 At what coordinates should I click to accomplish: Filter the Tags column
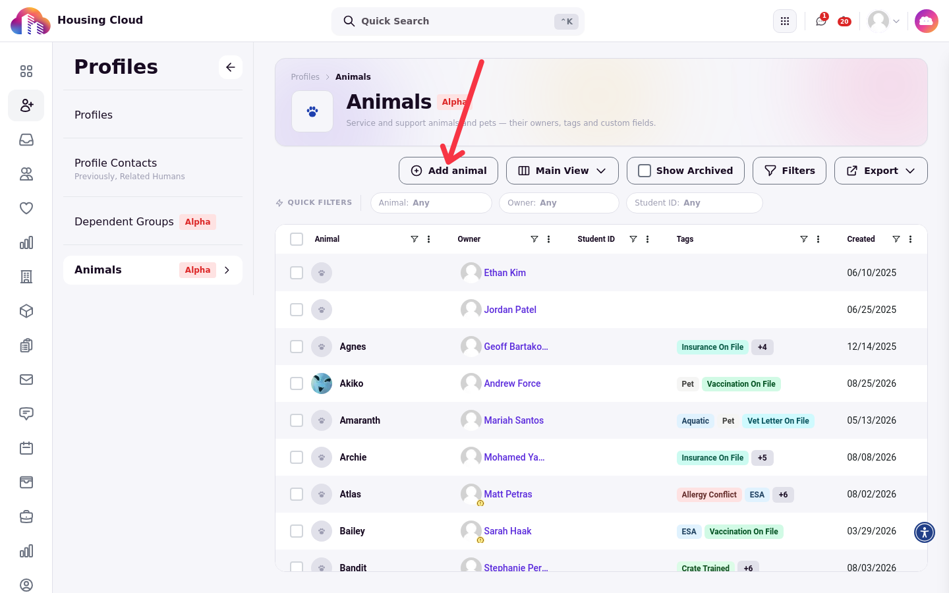[804, 239]
